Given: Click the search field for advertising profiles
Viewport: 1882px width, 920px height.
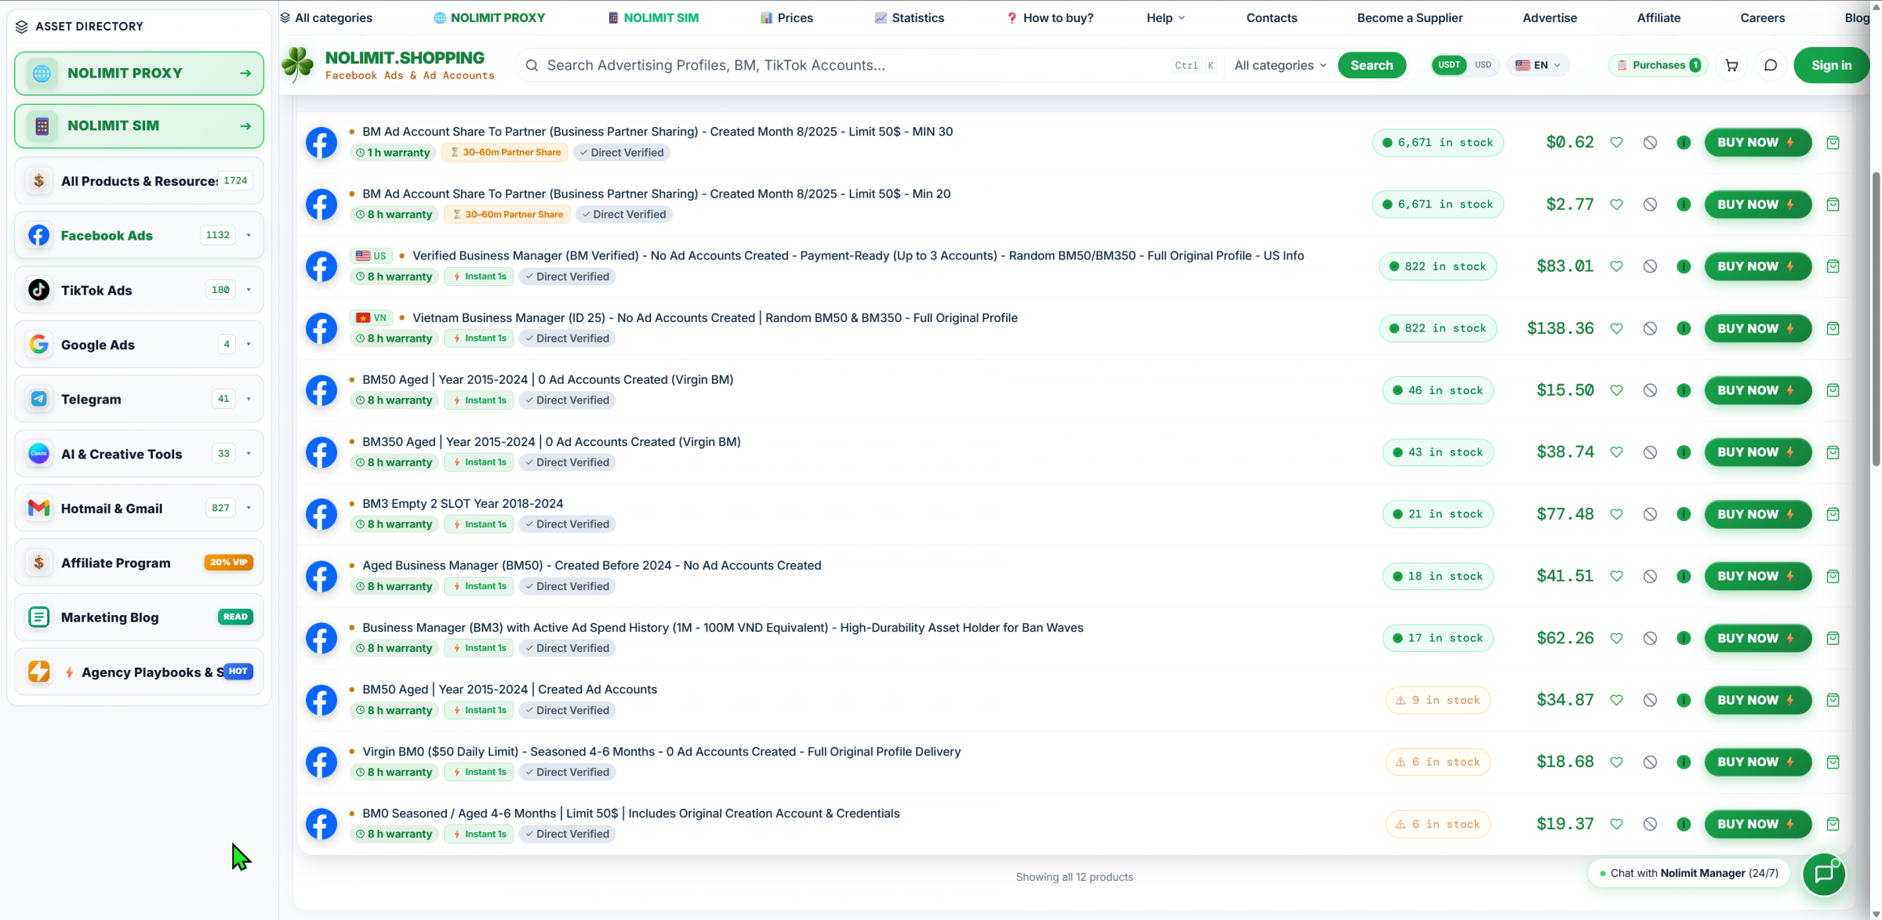Looking at the screenshot, I should 855,66.
